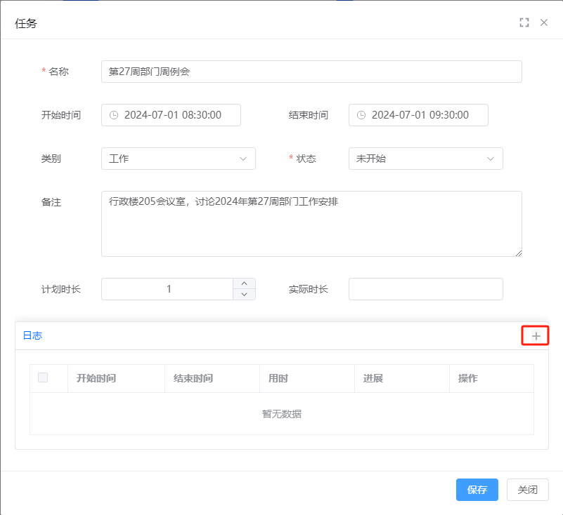
Task: Click the 计划时长 field label
Action: point(61,289)
